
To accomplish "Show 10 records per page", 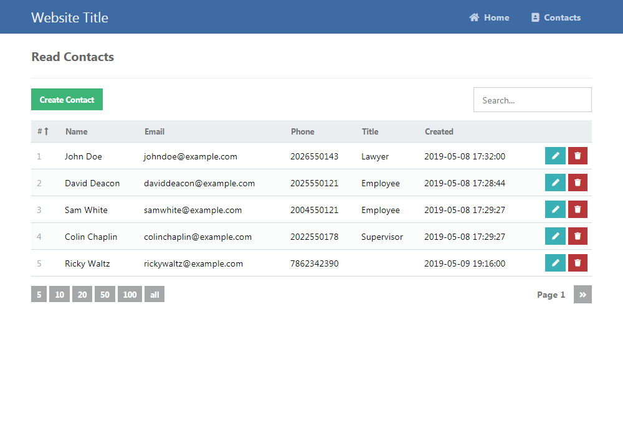I will coord(60,294).
